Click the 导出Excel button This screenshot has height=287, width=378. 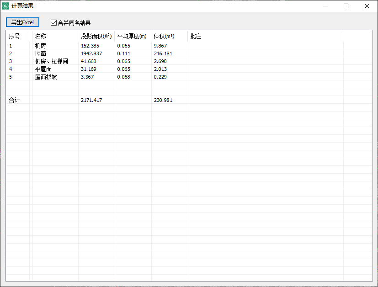(22, 22)
